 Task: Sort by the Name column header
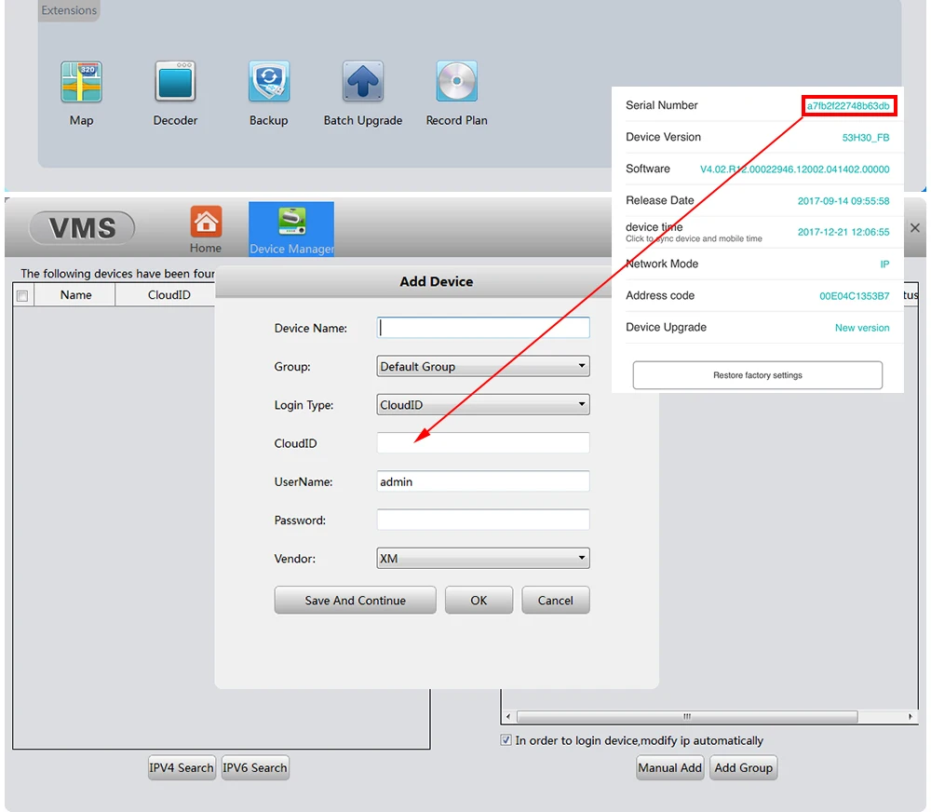click(75, 295)
